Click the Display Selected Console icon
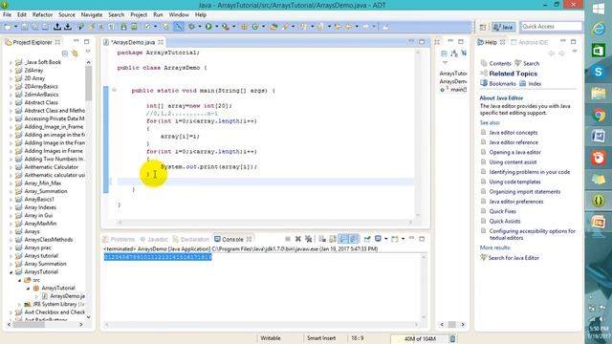 (378, 239)
